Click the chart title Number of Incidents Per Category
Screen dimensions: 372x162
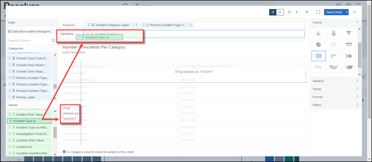click(x=94, y=47)
